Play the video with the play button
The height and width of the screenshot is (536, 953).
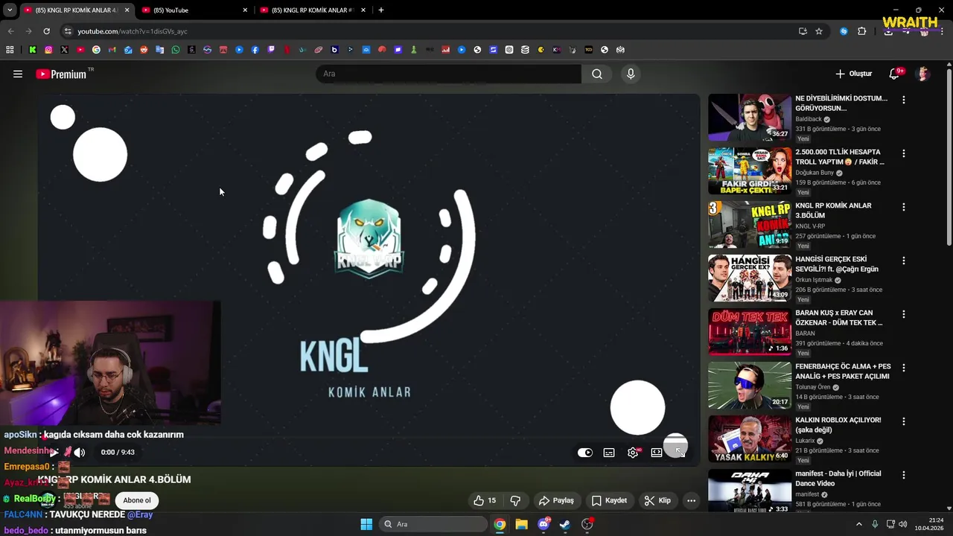point(54,452)
